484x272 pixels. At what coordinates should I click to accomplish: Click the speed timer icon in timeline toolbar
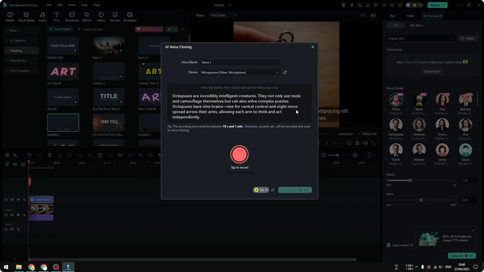click(x=100, y=155)
